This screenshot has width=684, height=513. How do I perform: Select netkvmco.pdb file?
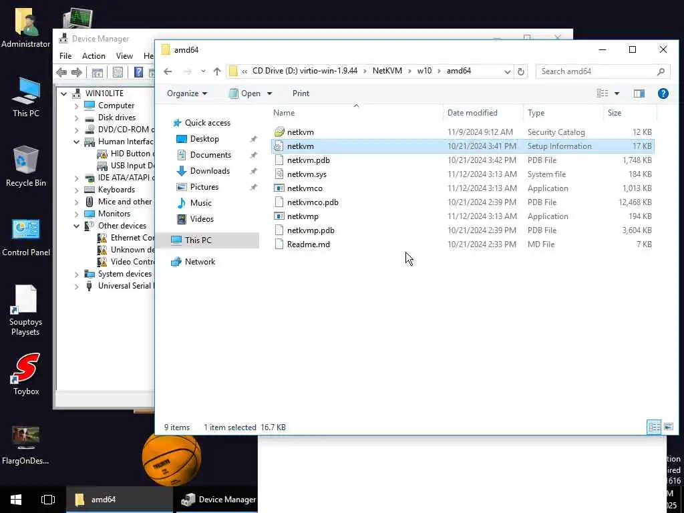point(462,202)
